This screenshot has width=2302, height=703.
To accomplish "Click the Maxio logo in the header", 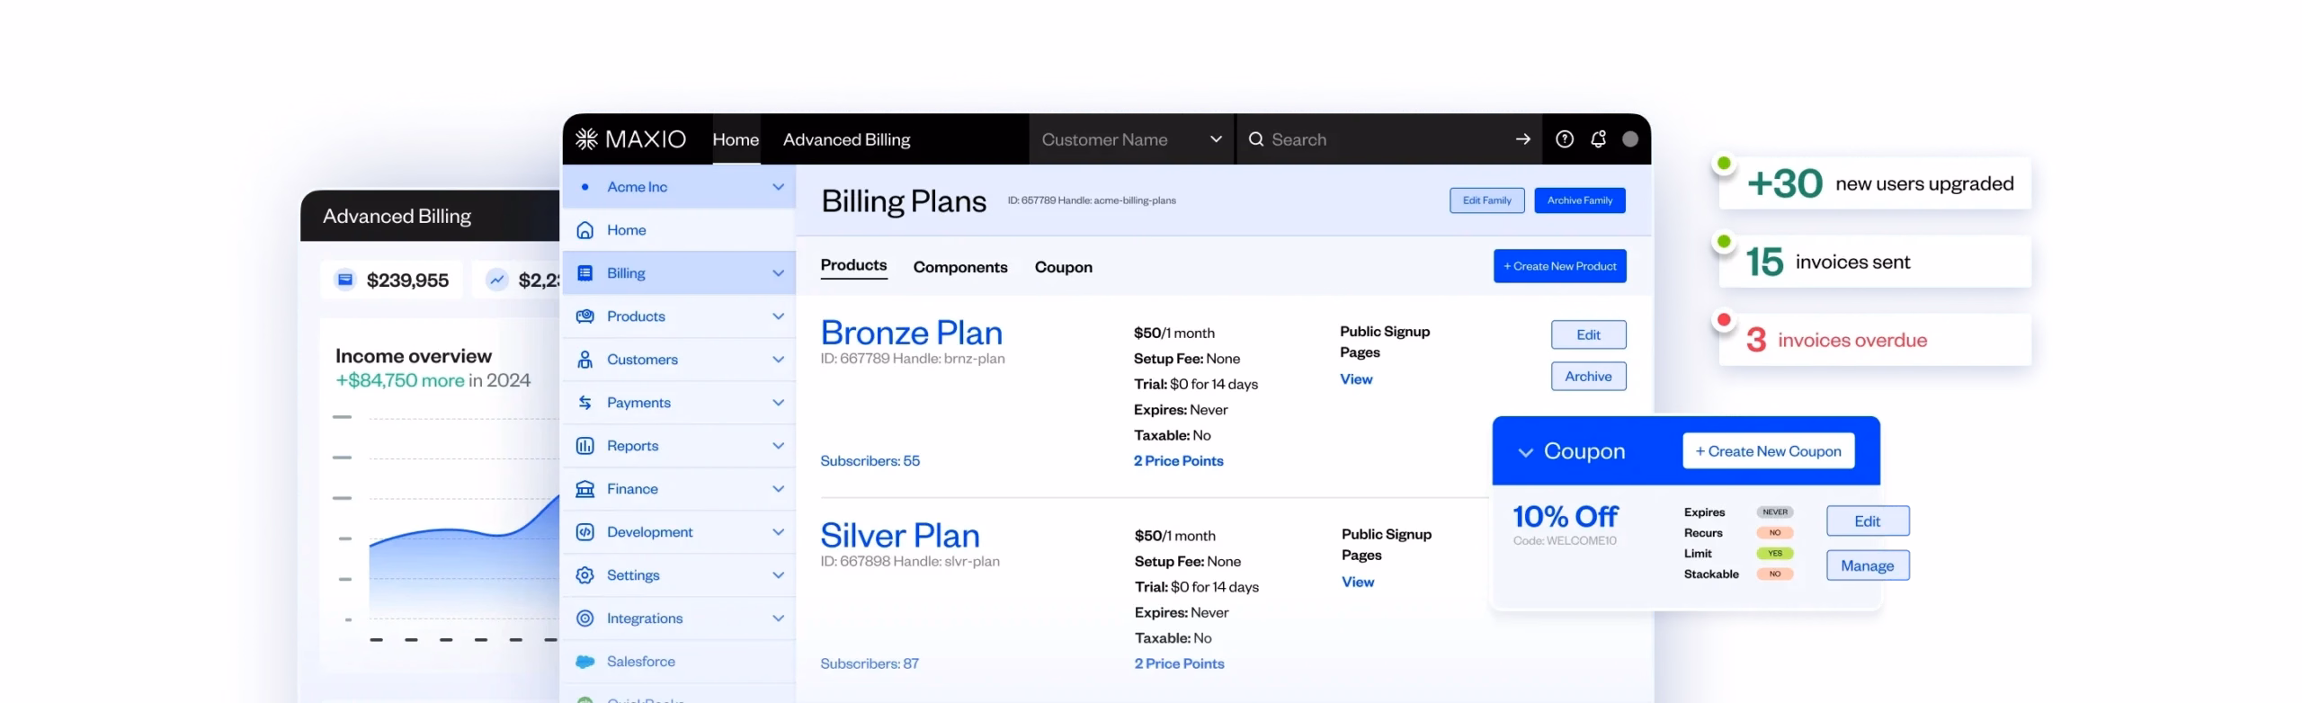I will 630,139.
